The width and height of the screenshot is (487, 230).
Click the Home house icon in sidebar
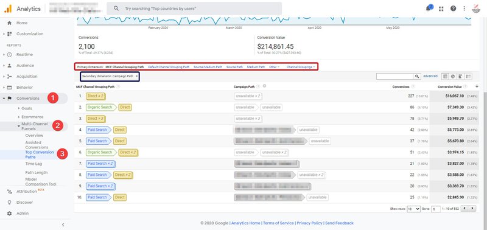(x=9, y=23)
